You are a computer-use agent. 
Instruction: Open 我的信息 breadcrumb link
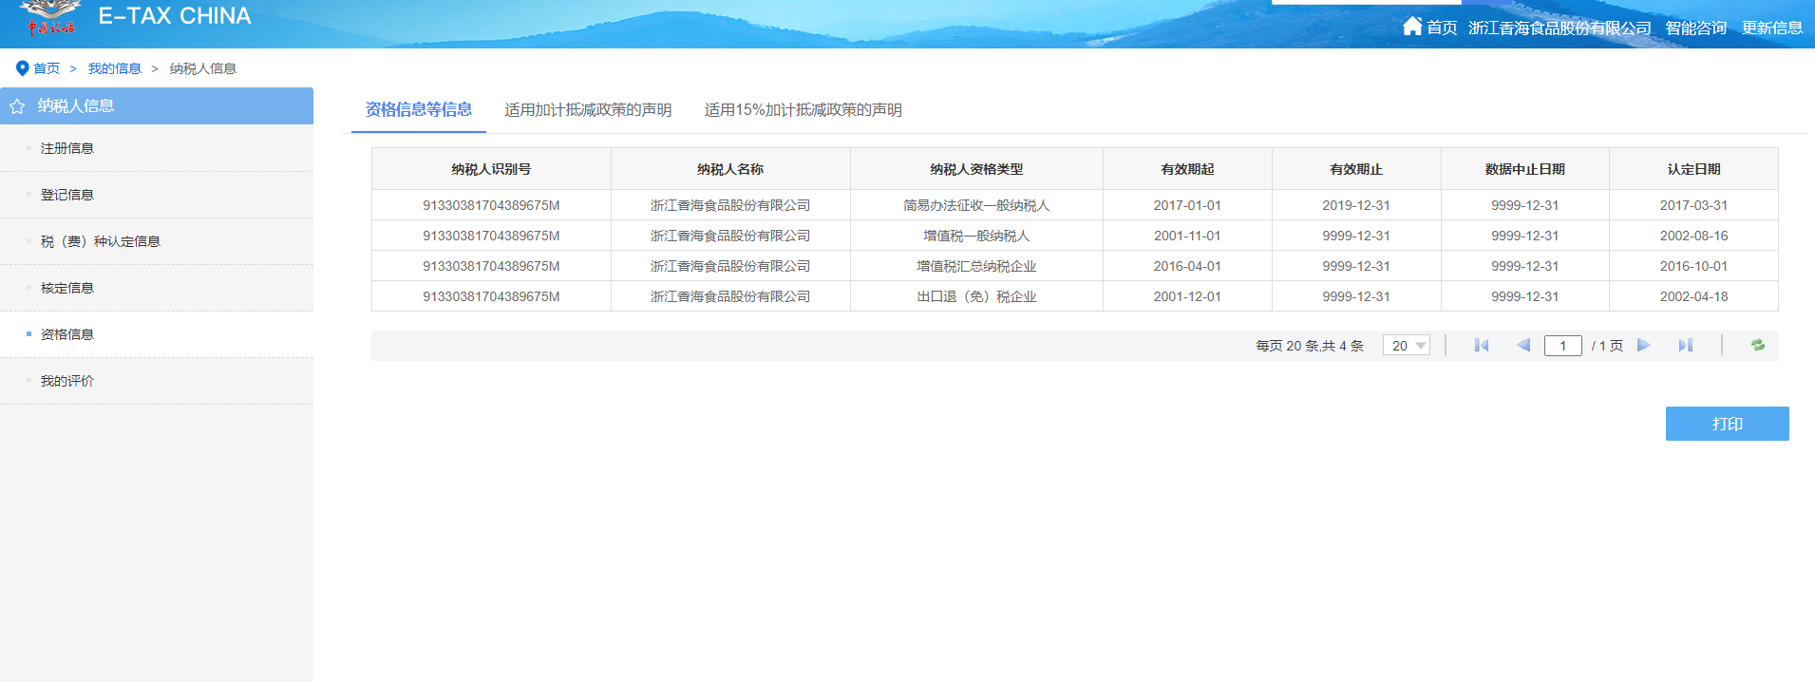tap(114, 68)
